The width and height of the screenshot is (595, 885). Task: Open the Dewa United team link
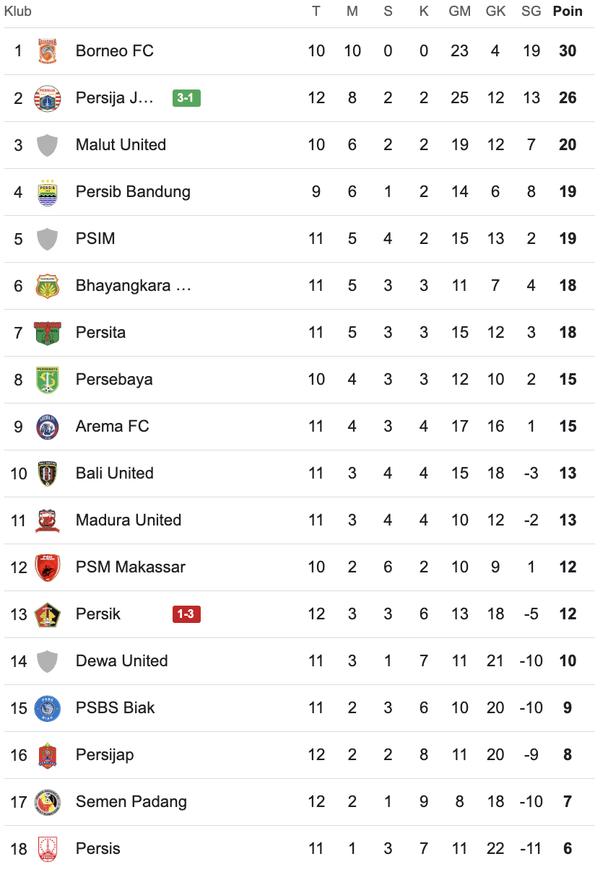click(121, 661)
